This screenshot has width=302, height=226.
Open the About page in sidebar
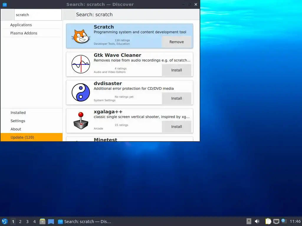pos(32,129)
